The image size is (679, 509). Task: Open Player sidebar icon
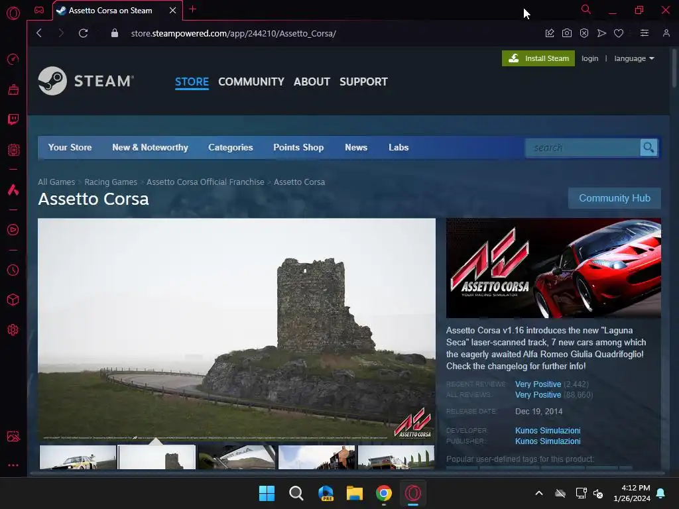(13, 229)
